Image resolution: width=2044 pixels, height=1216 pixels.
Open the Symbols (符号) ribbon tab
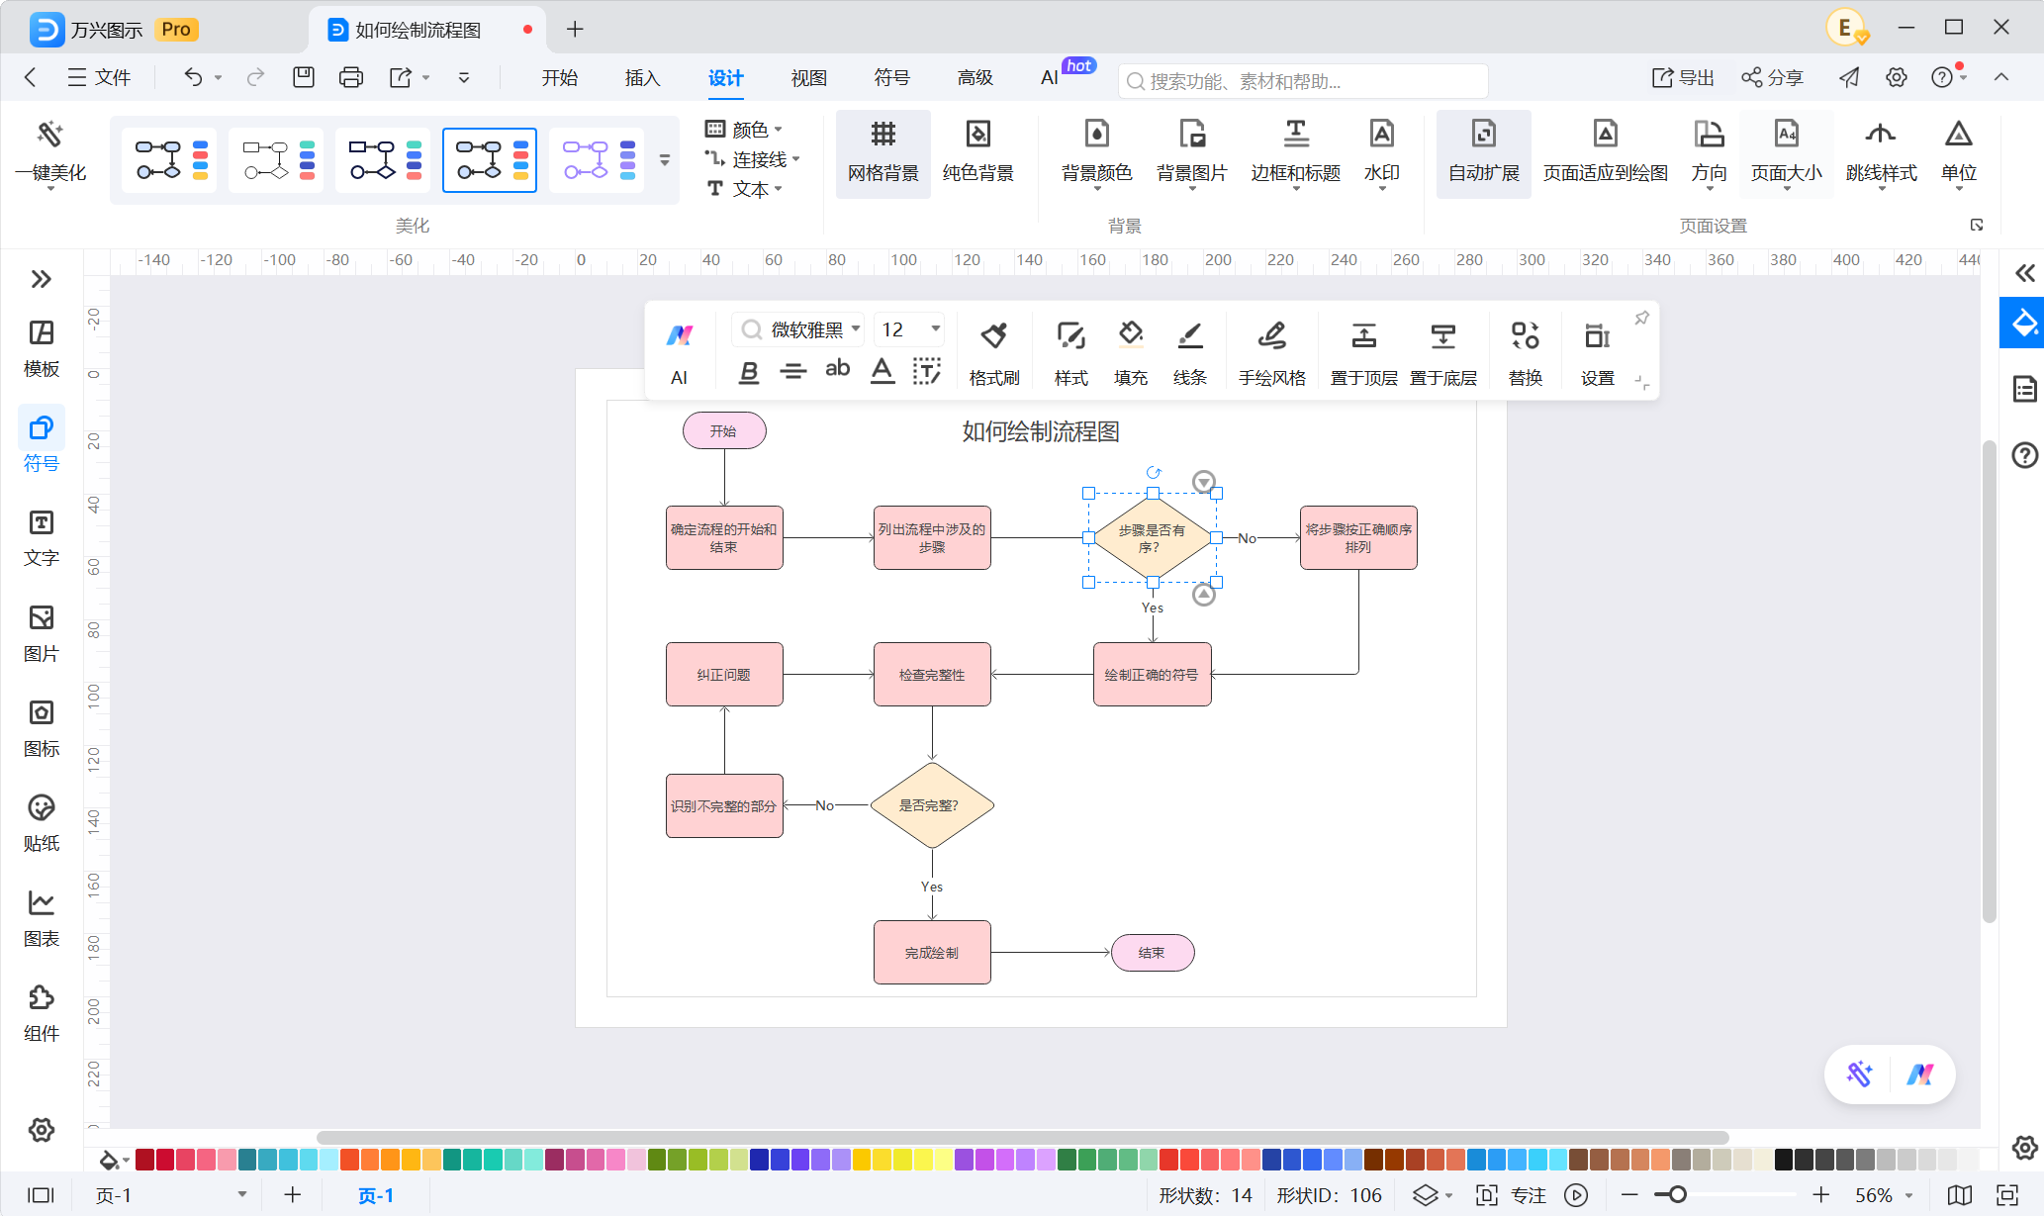(891, 78)
